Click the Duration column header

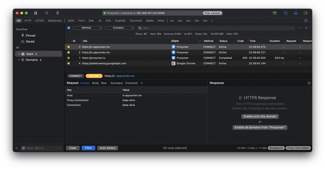(275, 41)
